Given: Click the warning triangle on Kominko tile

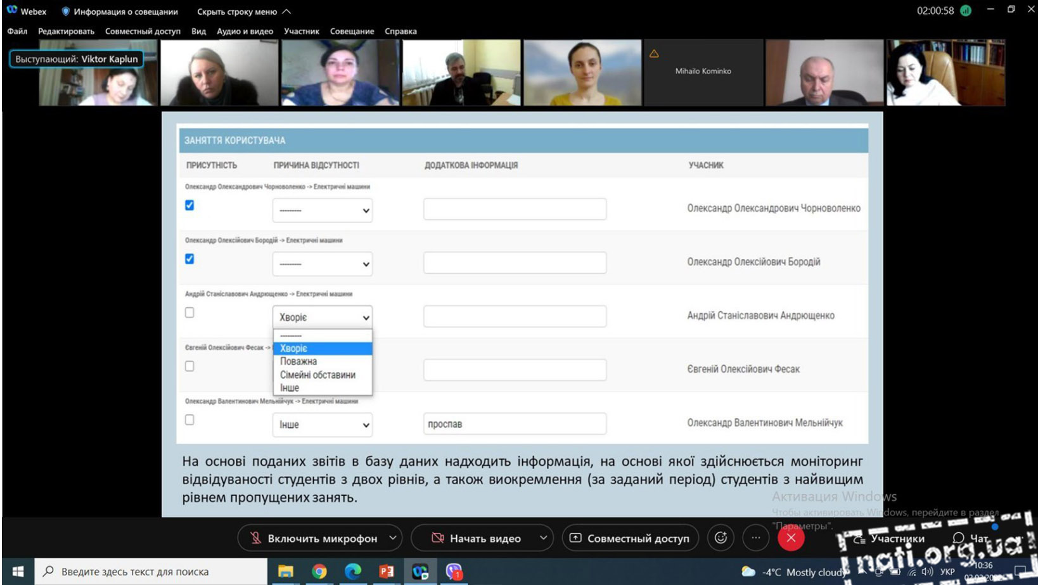Looking at the screenshot, I should (x=654, y=54).
